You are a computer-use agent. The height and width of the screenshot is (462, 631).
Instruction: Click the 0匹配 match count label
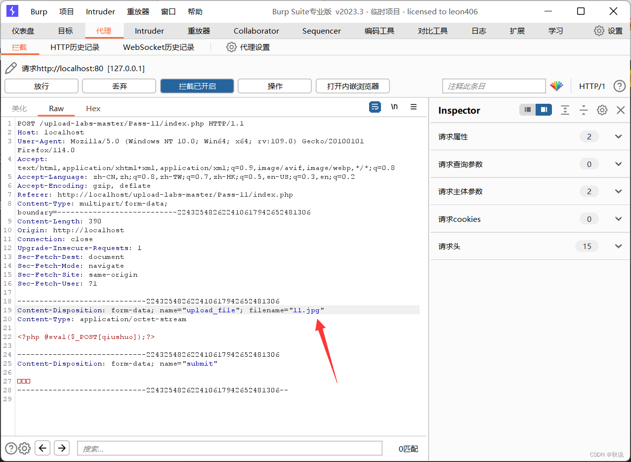(x=408, y=449)
